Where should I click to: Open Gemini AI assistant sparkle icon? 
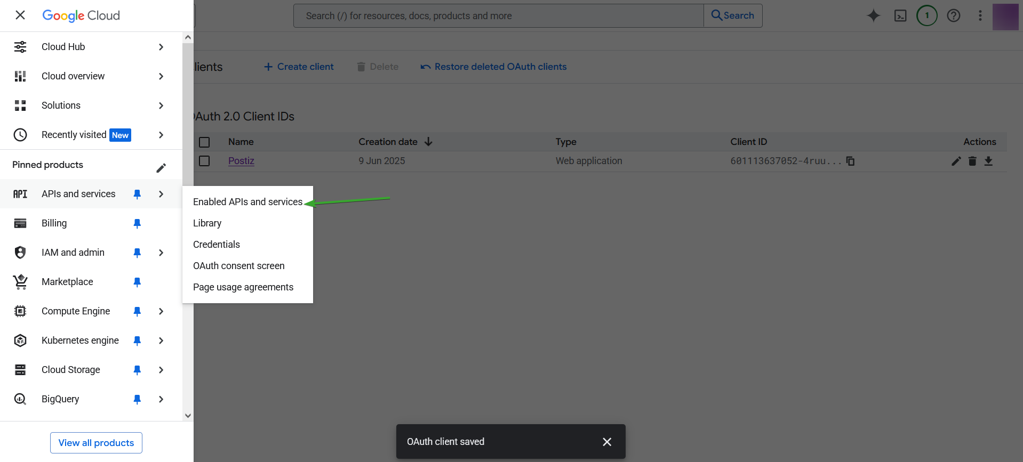[873, 16]
